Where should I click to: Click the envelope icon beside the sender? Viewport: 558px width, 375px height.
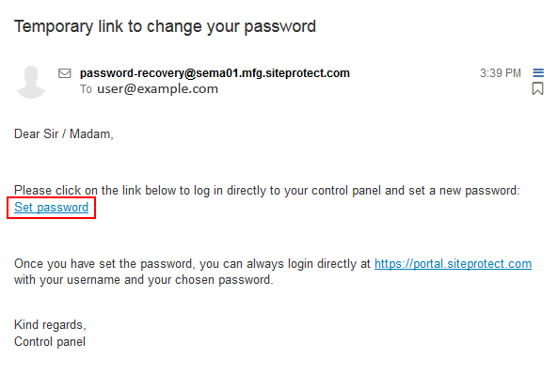(65, 73)
